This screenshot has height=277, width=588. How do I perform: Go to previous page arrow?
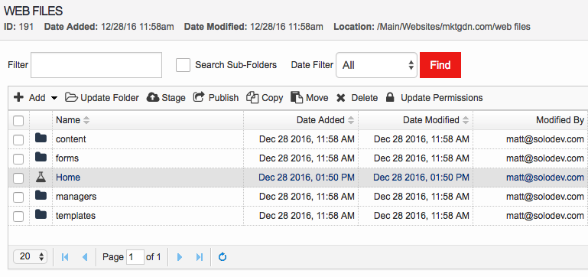[85, 257]
